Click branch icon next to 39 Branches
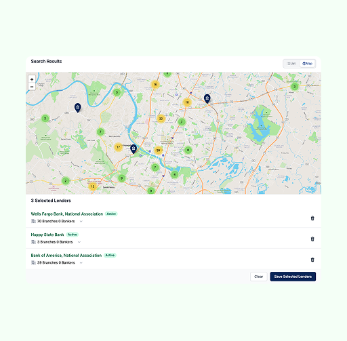Viewport: 347px width, 341px height. click(x=33, y=262)
